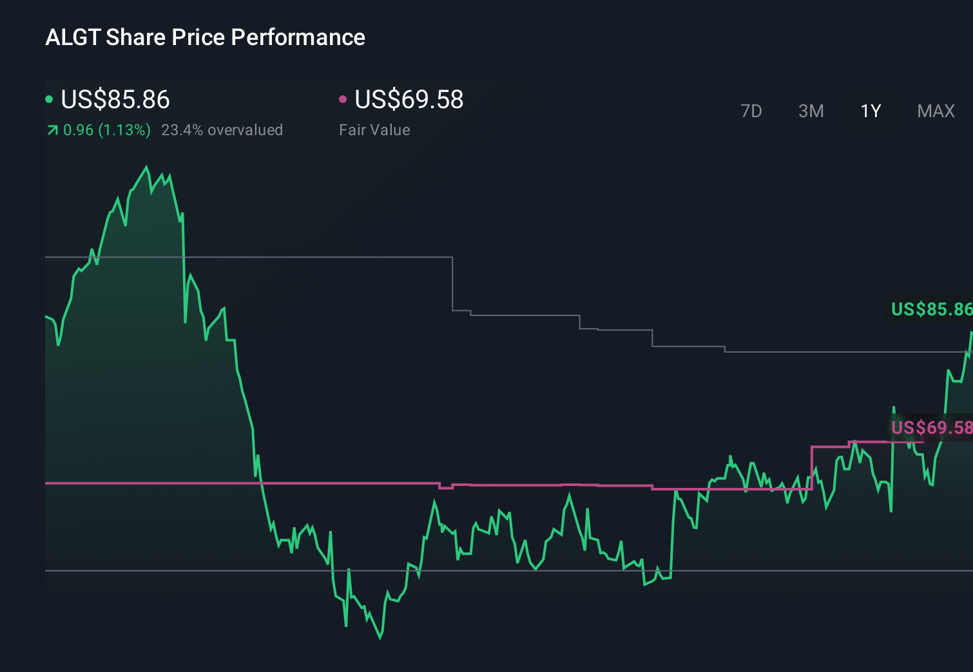Toggle the share price series via US$85.86 legend
This screenshot has width=973, height=672.
115,100
